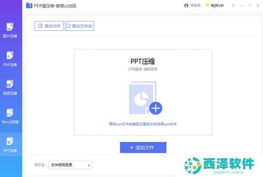
Task: Click the 文档瘦身 清晰度高 subtitle
Action: click(143, 69)
